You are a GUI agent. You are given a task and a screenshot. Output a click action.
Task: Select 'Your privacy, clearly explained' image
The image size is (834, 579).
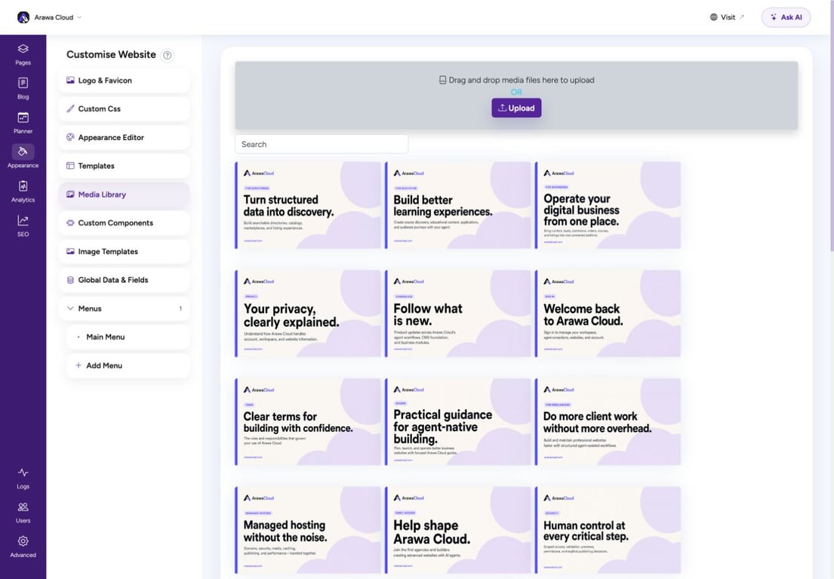(308, 314)
